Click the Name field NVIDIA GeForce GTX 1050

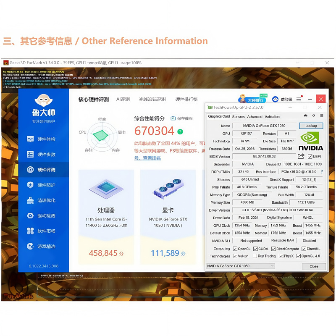[x=264, y=126]
